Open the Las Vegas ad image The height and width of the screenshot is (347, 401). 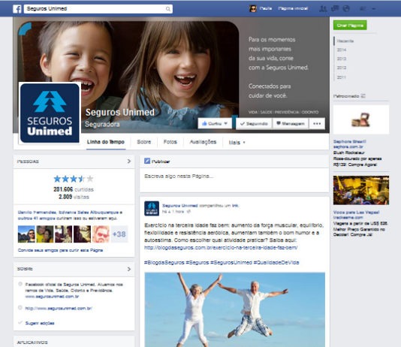[x=361, y=190]
